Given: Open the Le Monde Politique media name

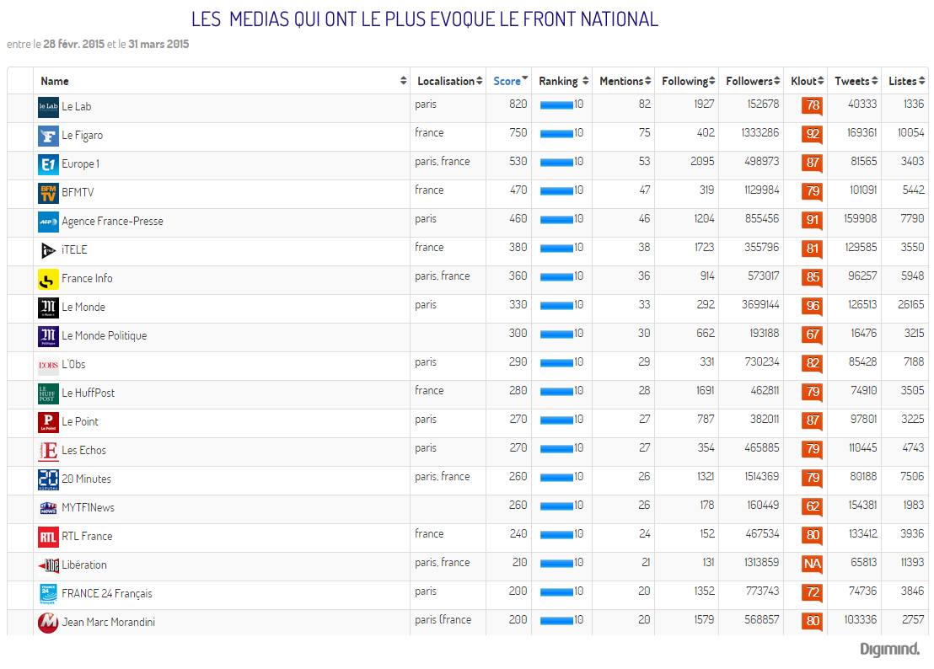Looking at the screenshot, I should click(105, 336).
